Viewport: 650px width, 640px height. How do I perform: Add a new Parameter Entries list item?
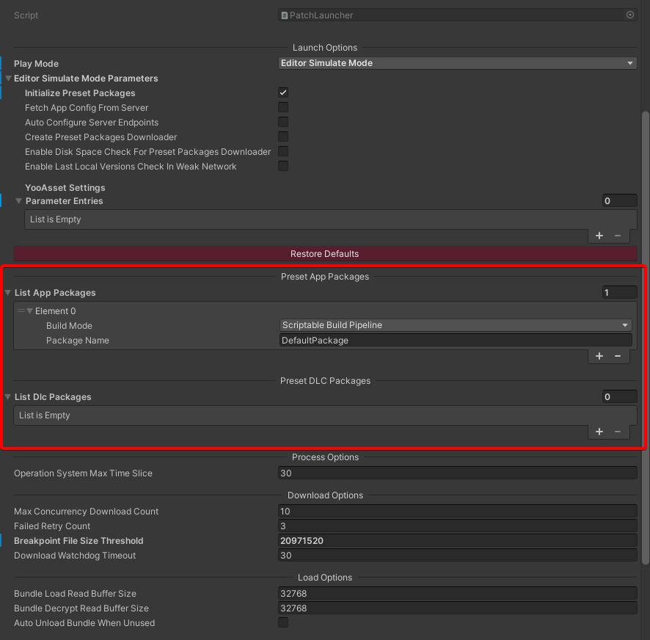pos(599,236)
